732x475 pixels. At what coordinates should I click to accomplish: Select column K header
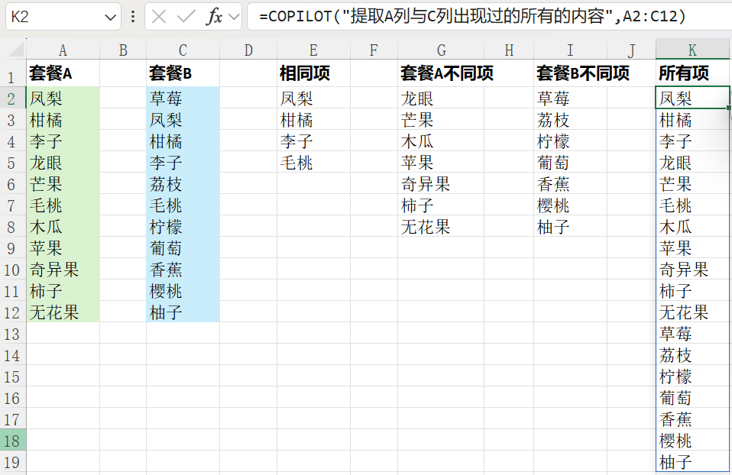click(x=692, y=50)
